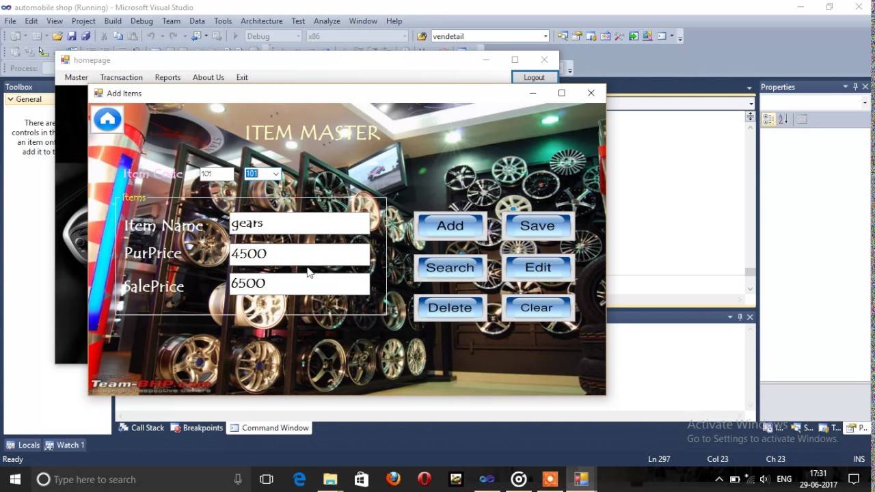
Task: Open the Action Center notifications icon
Action: (x=854, y=479)
